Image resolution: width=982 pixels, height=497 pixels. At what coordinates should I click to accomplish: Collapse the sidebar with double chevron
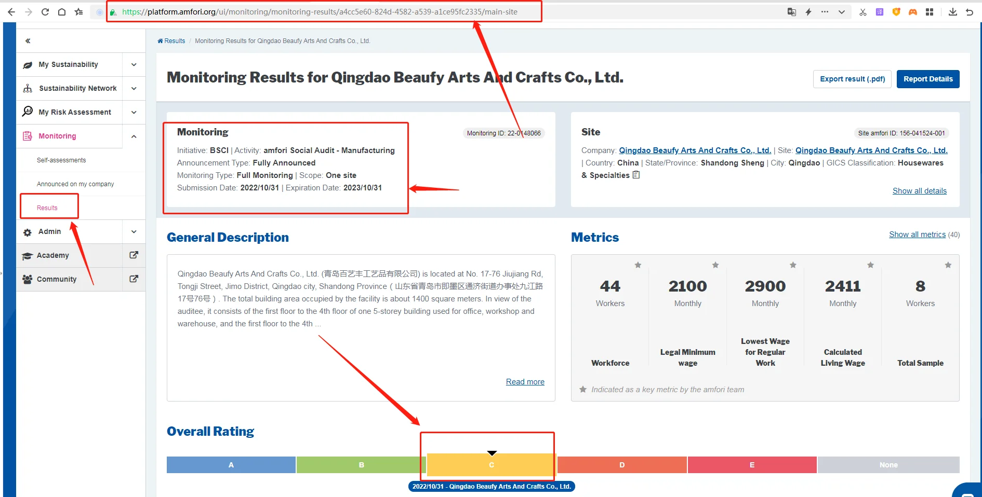coord(28,40)
